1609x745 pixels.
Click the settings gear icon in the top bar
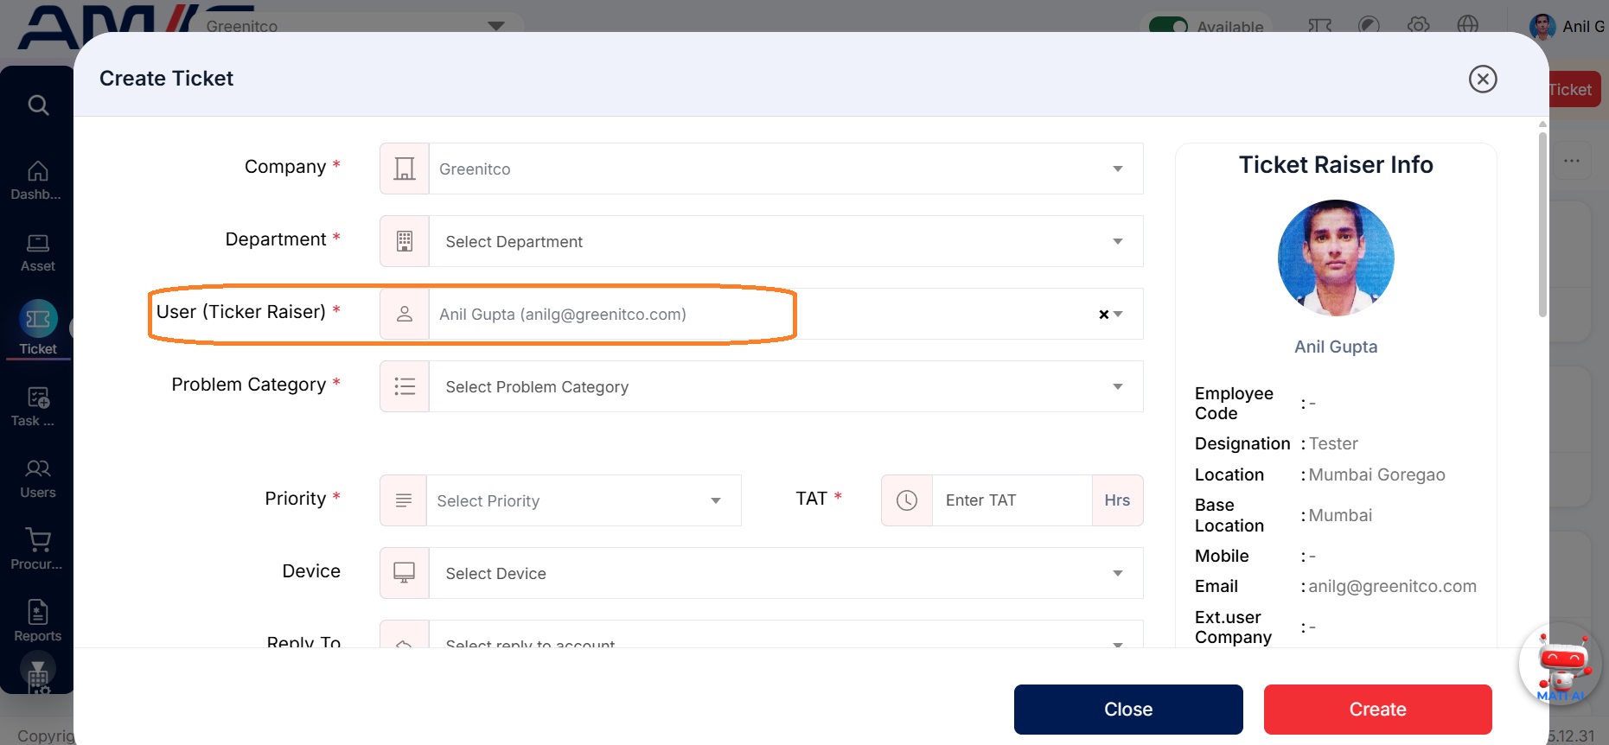coord(1418,25)
